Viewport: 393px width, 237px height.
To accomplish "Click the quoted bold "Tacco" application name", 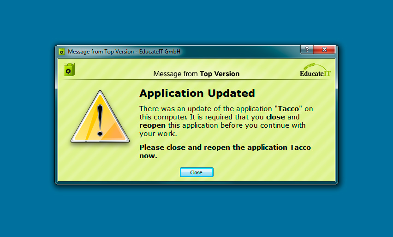I will point(291,109).
